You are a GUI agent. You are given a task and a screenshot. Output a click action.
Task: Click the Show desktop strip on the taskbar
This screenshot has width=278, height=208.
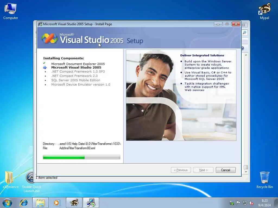(276, 203)
